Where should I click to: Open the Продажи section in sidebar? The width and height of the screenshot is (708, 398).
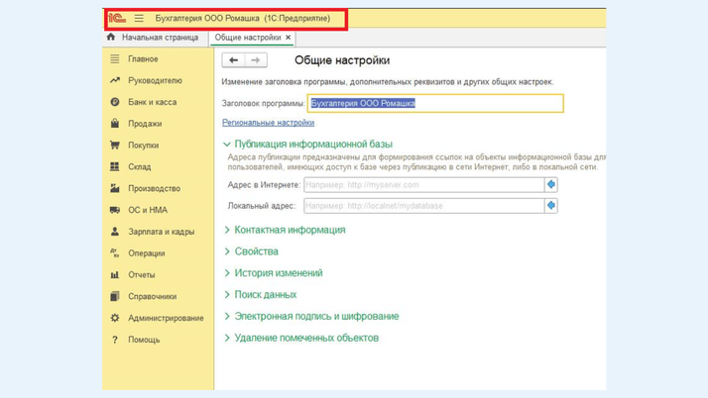(145, 124)
